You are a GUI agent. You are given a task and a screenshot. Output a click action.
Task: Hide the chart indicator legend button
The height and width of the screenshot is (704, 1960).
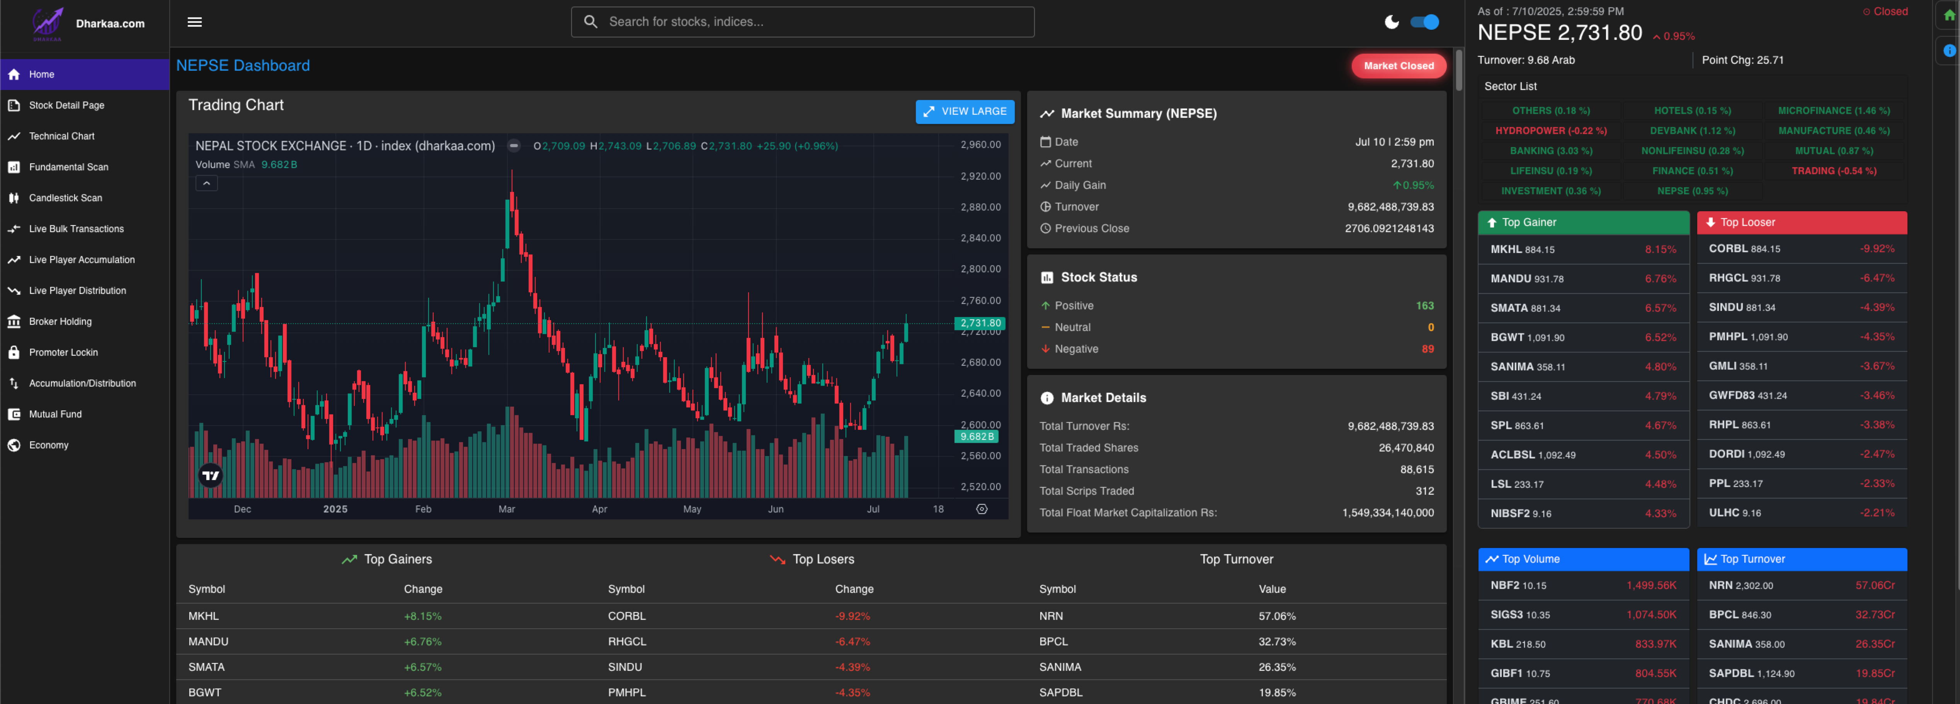(x=514, y=145)
